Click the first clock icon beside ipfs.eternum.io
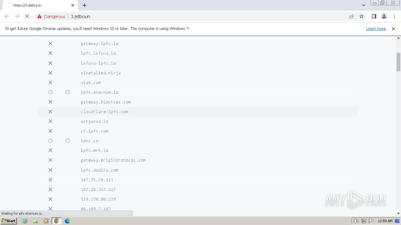Screen dimensions: 401x225 (x=50, y=92)
